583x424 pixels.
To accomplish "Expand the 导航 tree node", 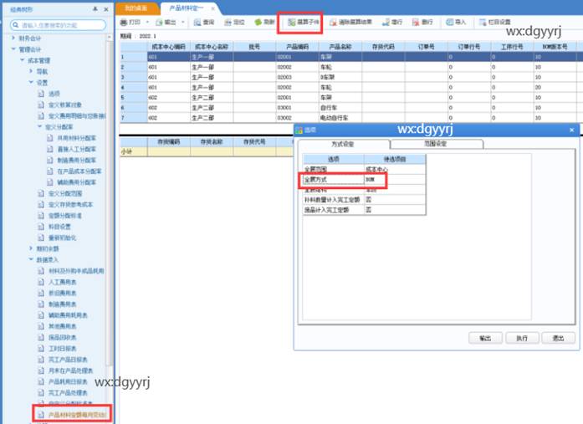I will click(x=31, y=72).
